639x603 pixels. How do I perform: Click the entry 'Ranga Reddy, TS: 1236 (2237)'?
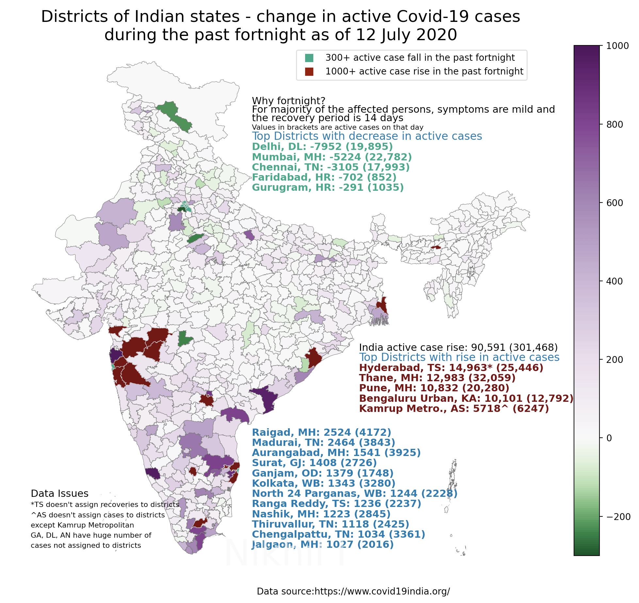pyautogui.click(x=336, y=504)
